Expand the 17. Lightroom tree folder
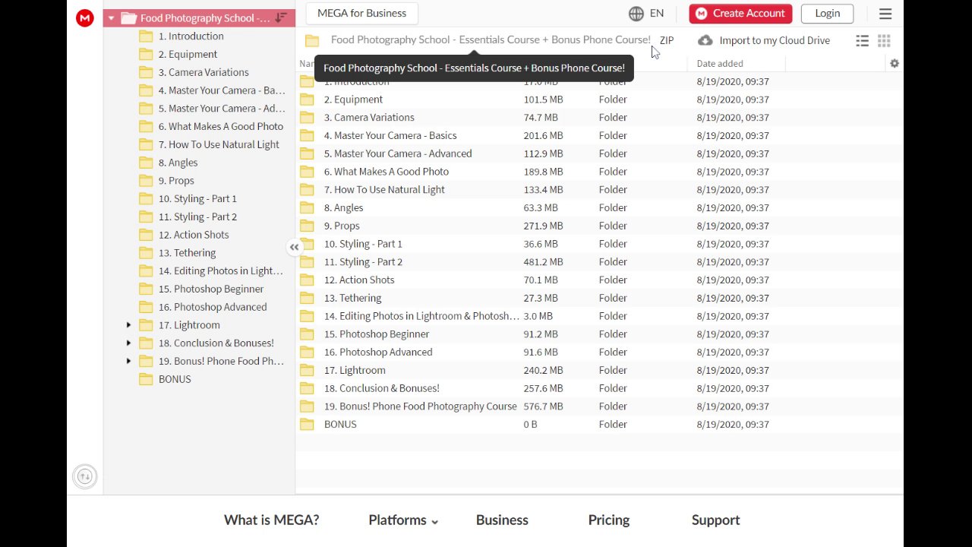 tap(128, 325)
